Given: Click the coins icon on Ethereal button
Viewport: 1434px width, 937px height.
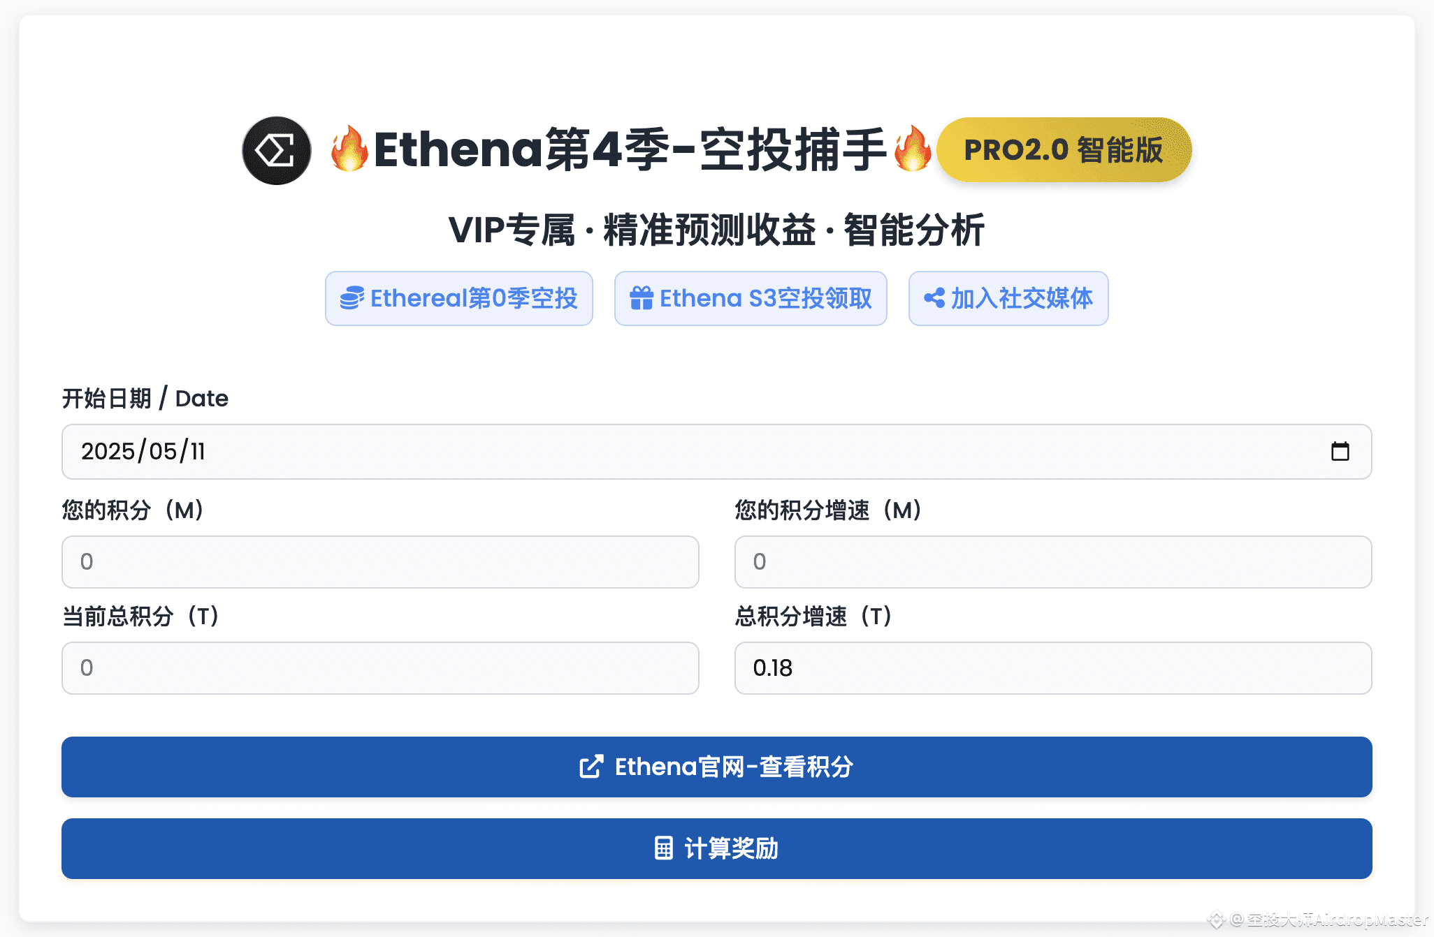Looking at the screenshot, I should pyautogui.click(x=352, y=298).
